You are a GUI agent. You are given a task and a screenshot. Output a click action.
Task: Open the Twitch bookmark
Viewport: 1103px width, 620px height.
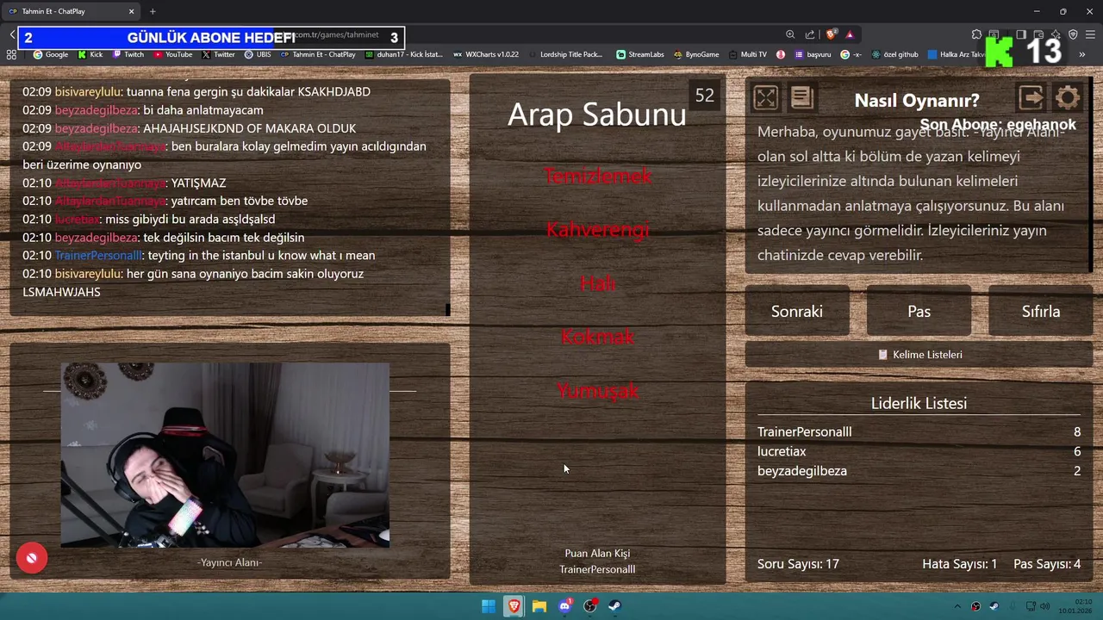(x=128, y=54)
